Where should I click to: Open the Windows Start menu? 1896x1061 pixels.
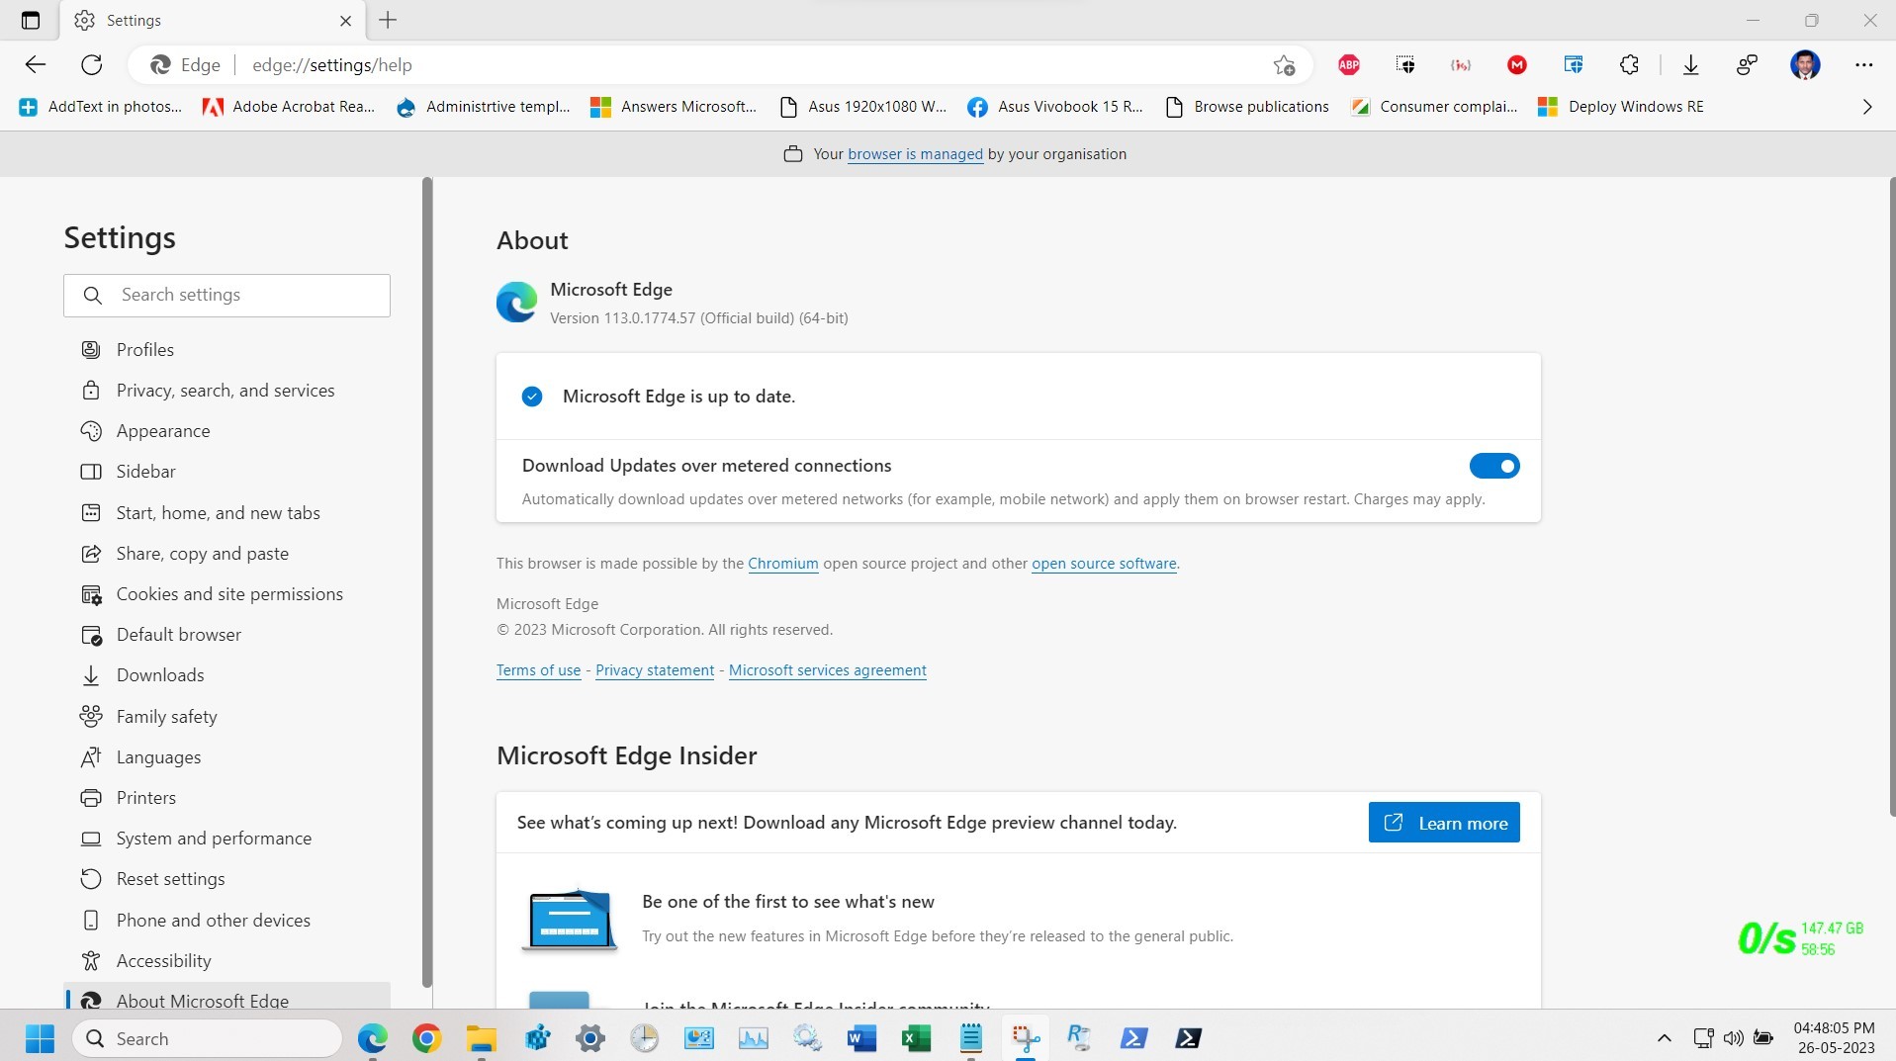[40, 1038]
